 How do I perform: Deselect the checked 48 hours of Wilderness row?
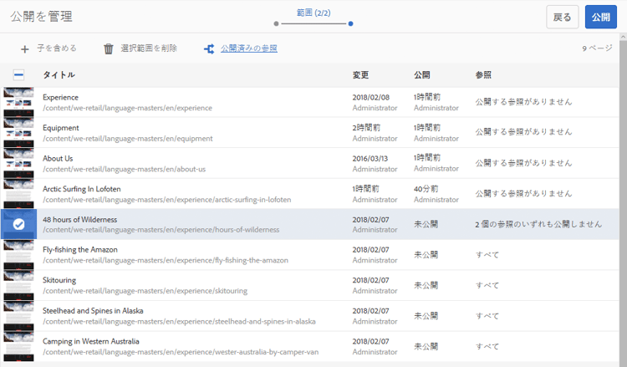pos(18,224)
